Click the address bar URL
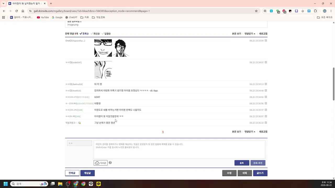 tap(92, 11)
